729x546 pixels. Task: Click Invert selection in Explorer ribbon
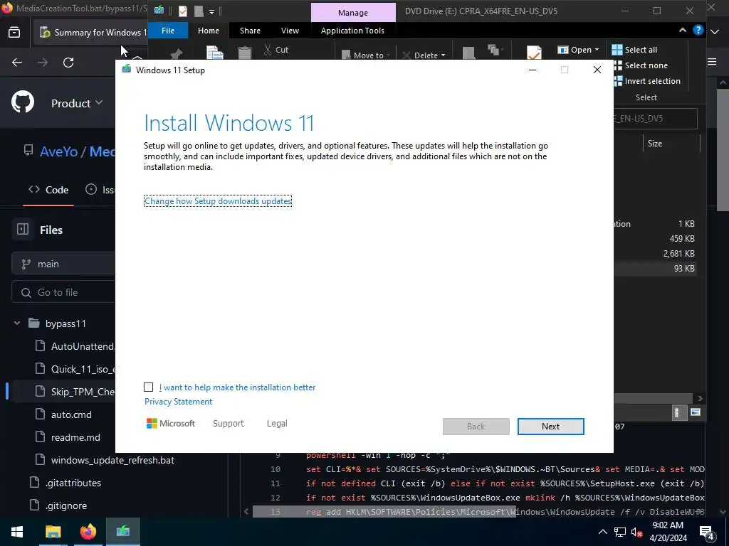pos(646,81)
